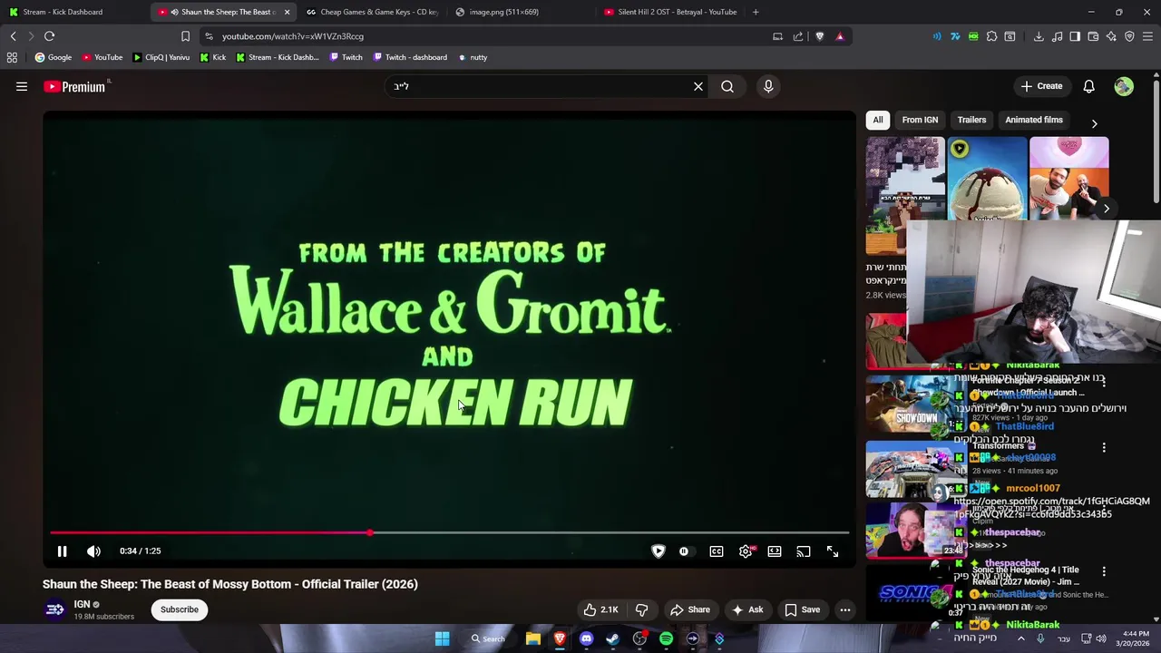Viewport: 1161px width, 653px height.
Task: Click the shield play icon in player controls
Action: pos(659,551)
